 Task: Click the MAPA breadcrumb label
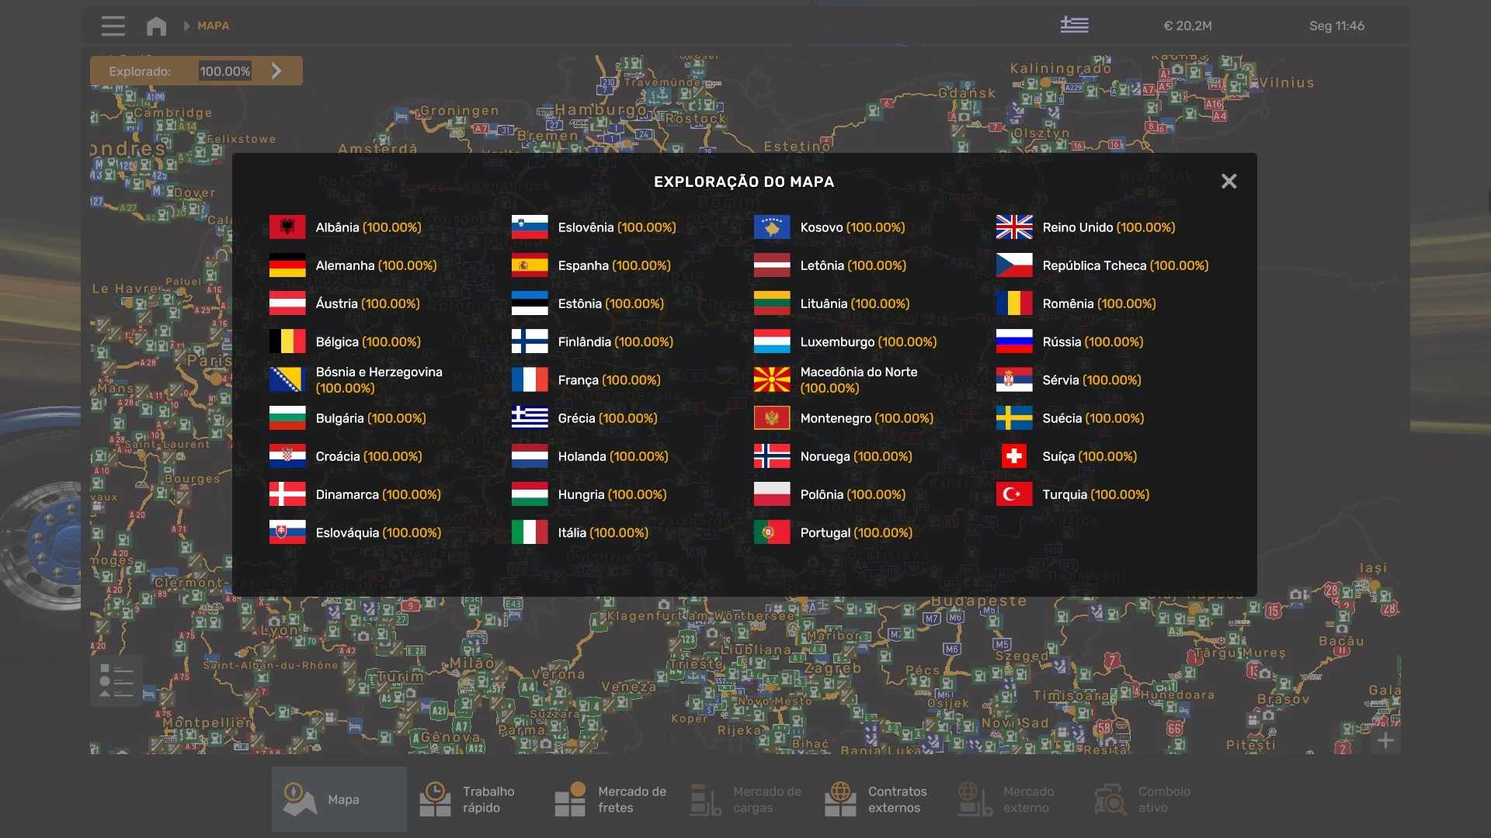pos(213,26)
